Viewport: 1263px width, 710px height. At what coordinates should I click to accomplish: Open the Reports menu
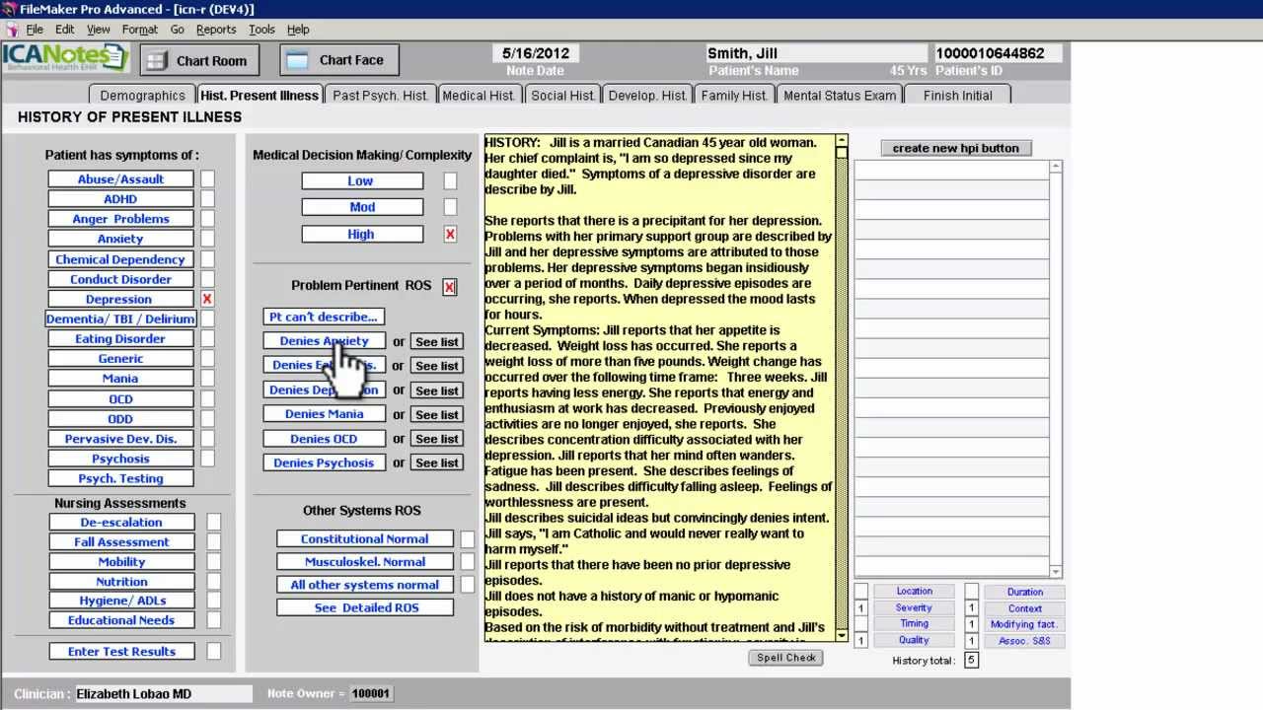point(216,30)
